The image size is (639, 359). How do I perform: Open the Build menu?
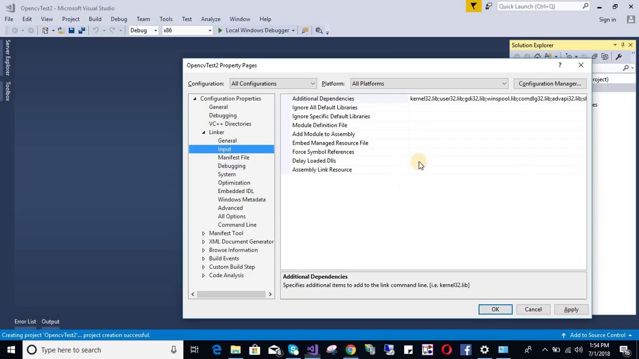[x=95, y=19]
